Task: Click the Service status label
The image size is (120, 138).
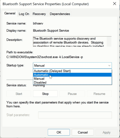Action: click(16, 85)
